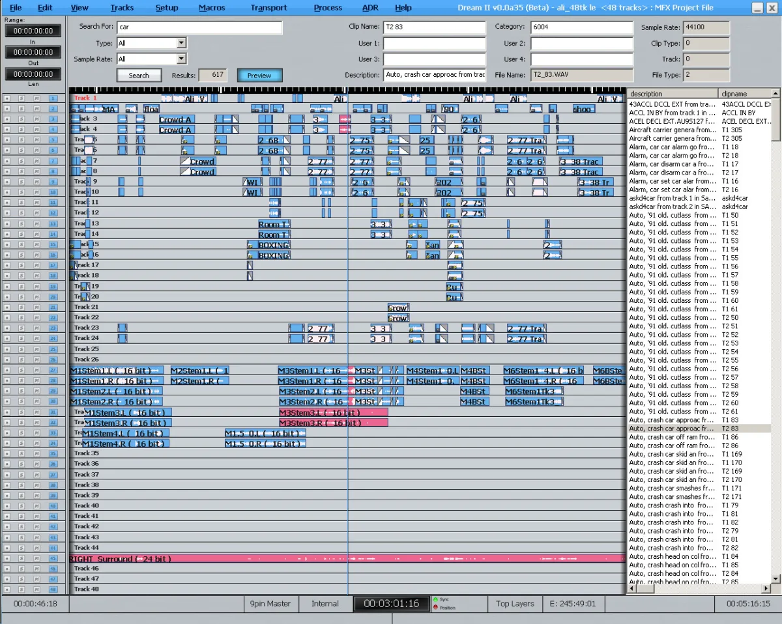Click the Preview button

(259, 76)
